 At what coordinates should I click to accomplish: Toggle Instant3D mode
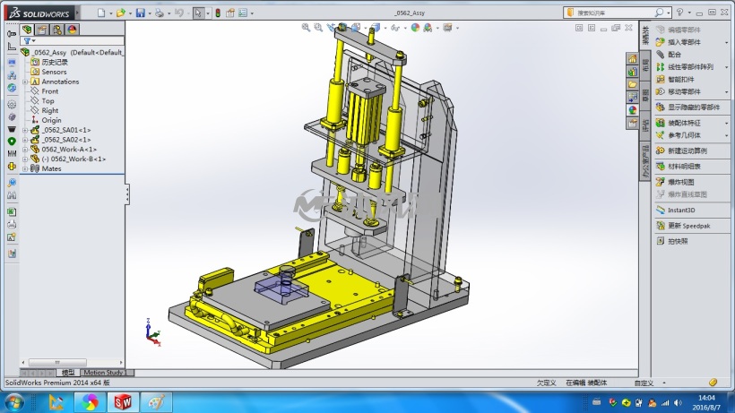[681, 211]
